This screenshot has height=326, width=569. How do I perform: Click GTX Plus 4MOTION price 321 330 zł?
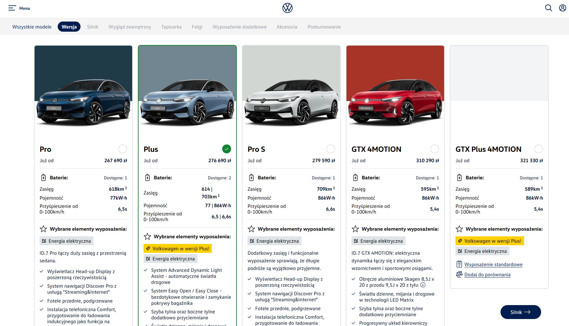tap(532, 161)
